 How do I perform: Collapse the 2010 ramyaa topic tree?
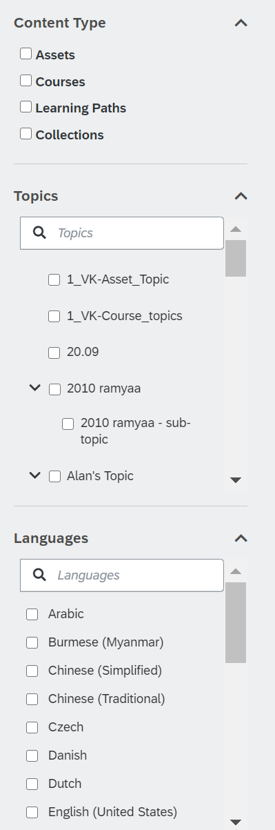click(35, 388)
